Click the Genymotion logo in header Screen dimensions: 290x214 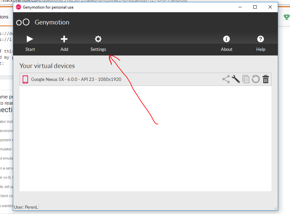(23, 22)
